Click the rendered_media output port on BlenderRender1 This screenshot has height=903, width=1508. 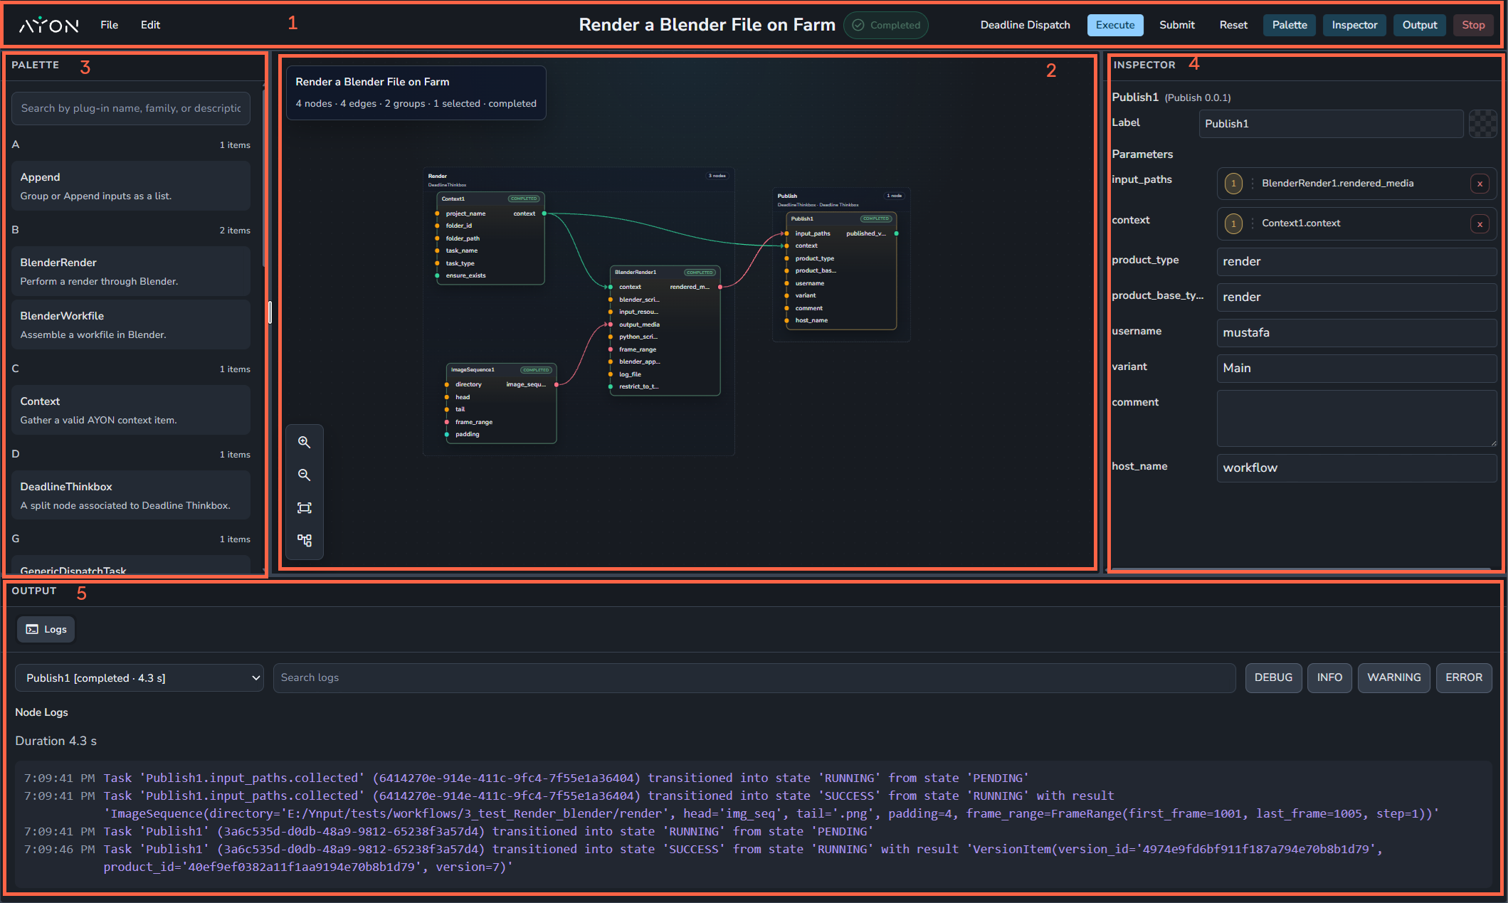click(720, 287)
